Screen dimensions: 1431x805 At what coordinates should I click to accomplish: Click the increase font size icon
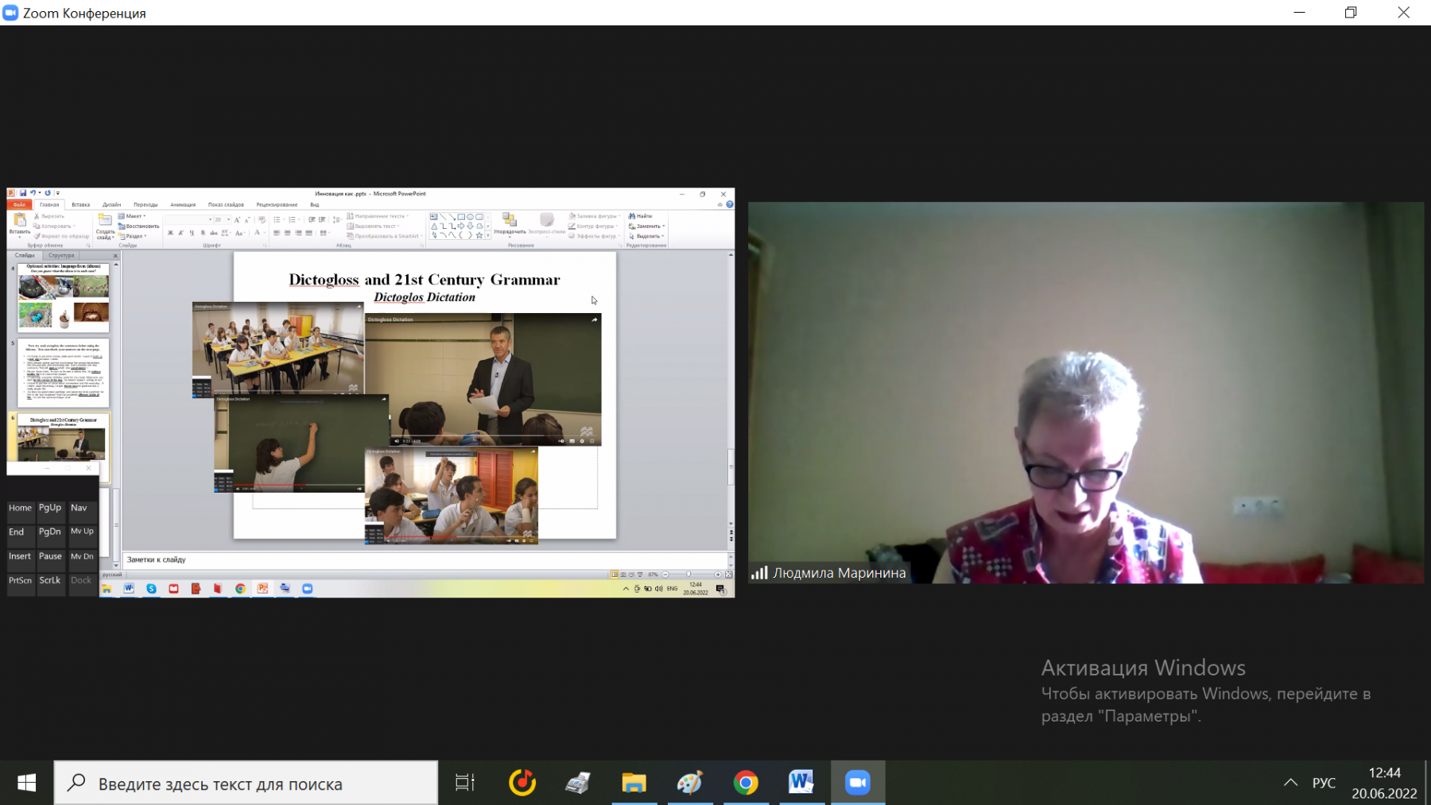tap(237, 220)
